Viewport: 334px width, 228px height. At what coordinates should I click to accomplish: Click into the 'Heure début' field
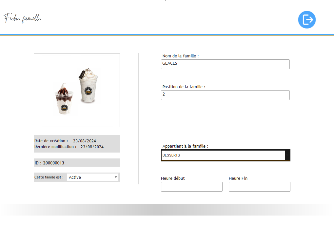pyautogui.click(x=191, y=187)
